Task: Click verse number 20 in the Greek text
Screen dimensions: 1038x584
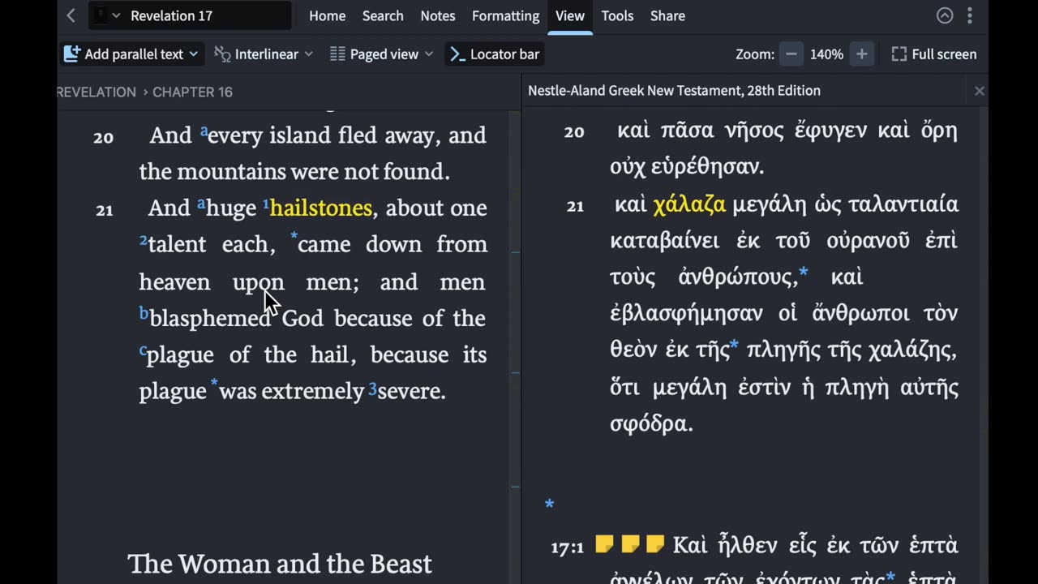Action: [574, 132]
